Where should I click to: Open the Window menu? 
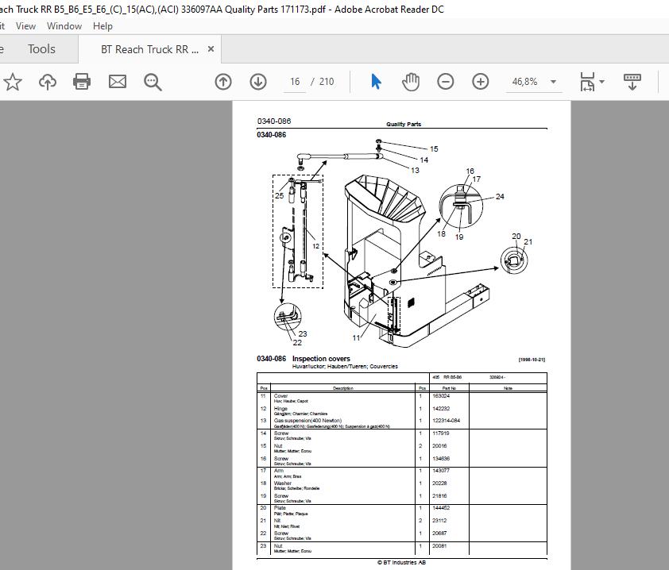(64, 26)
